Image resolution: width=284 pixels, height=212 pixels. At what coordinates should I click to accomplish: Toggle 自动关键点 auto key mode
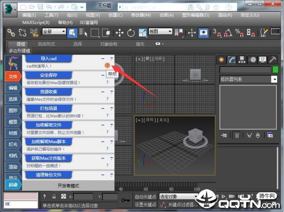point(145,197)
